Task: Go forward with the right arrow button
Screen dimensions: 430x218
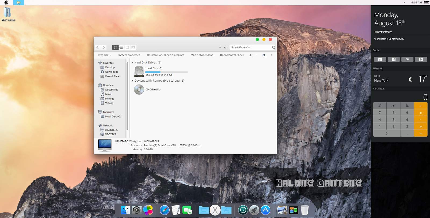Action: (x=104, y=47)
